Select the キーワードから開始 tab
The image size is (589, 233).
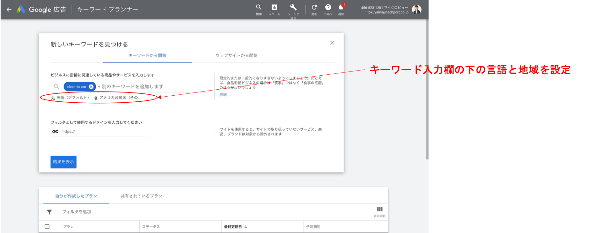(147, 55)
